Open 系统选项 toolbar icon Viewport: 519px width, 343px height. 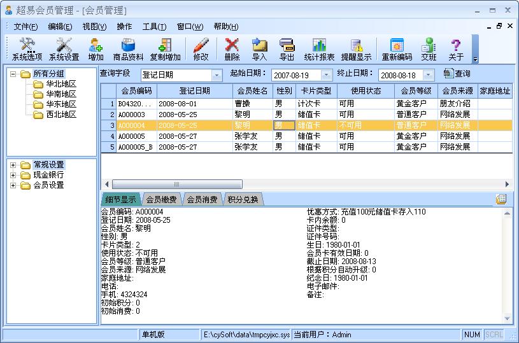[27, 49]
